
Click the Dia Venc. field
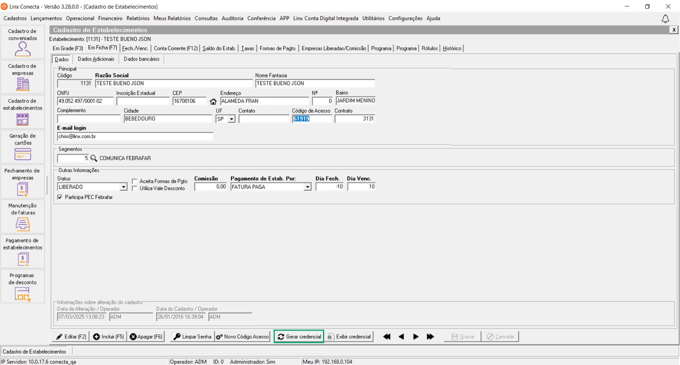tap(361, 187)
